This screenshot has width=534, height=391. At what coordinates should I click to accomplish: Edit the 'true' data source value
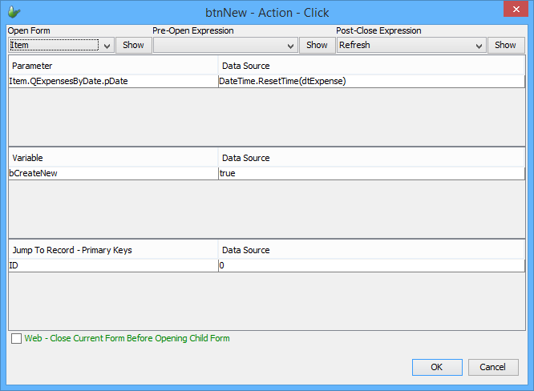[x=371, y=173]
